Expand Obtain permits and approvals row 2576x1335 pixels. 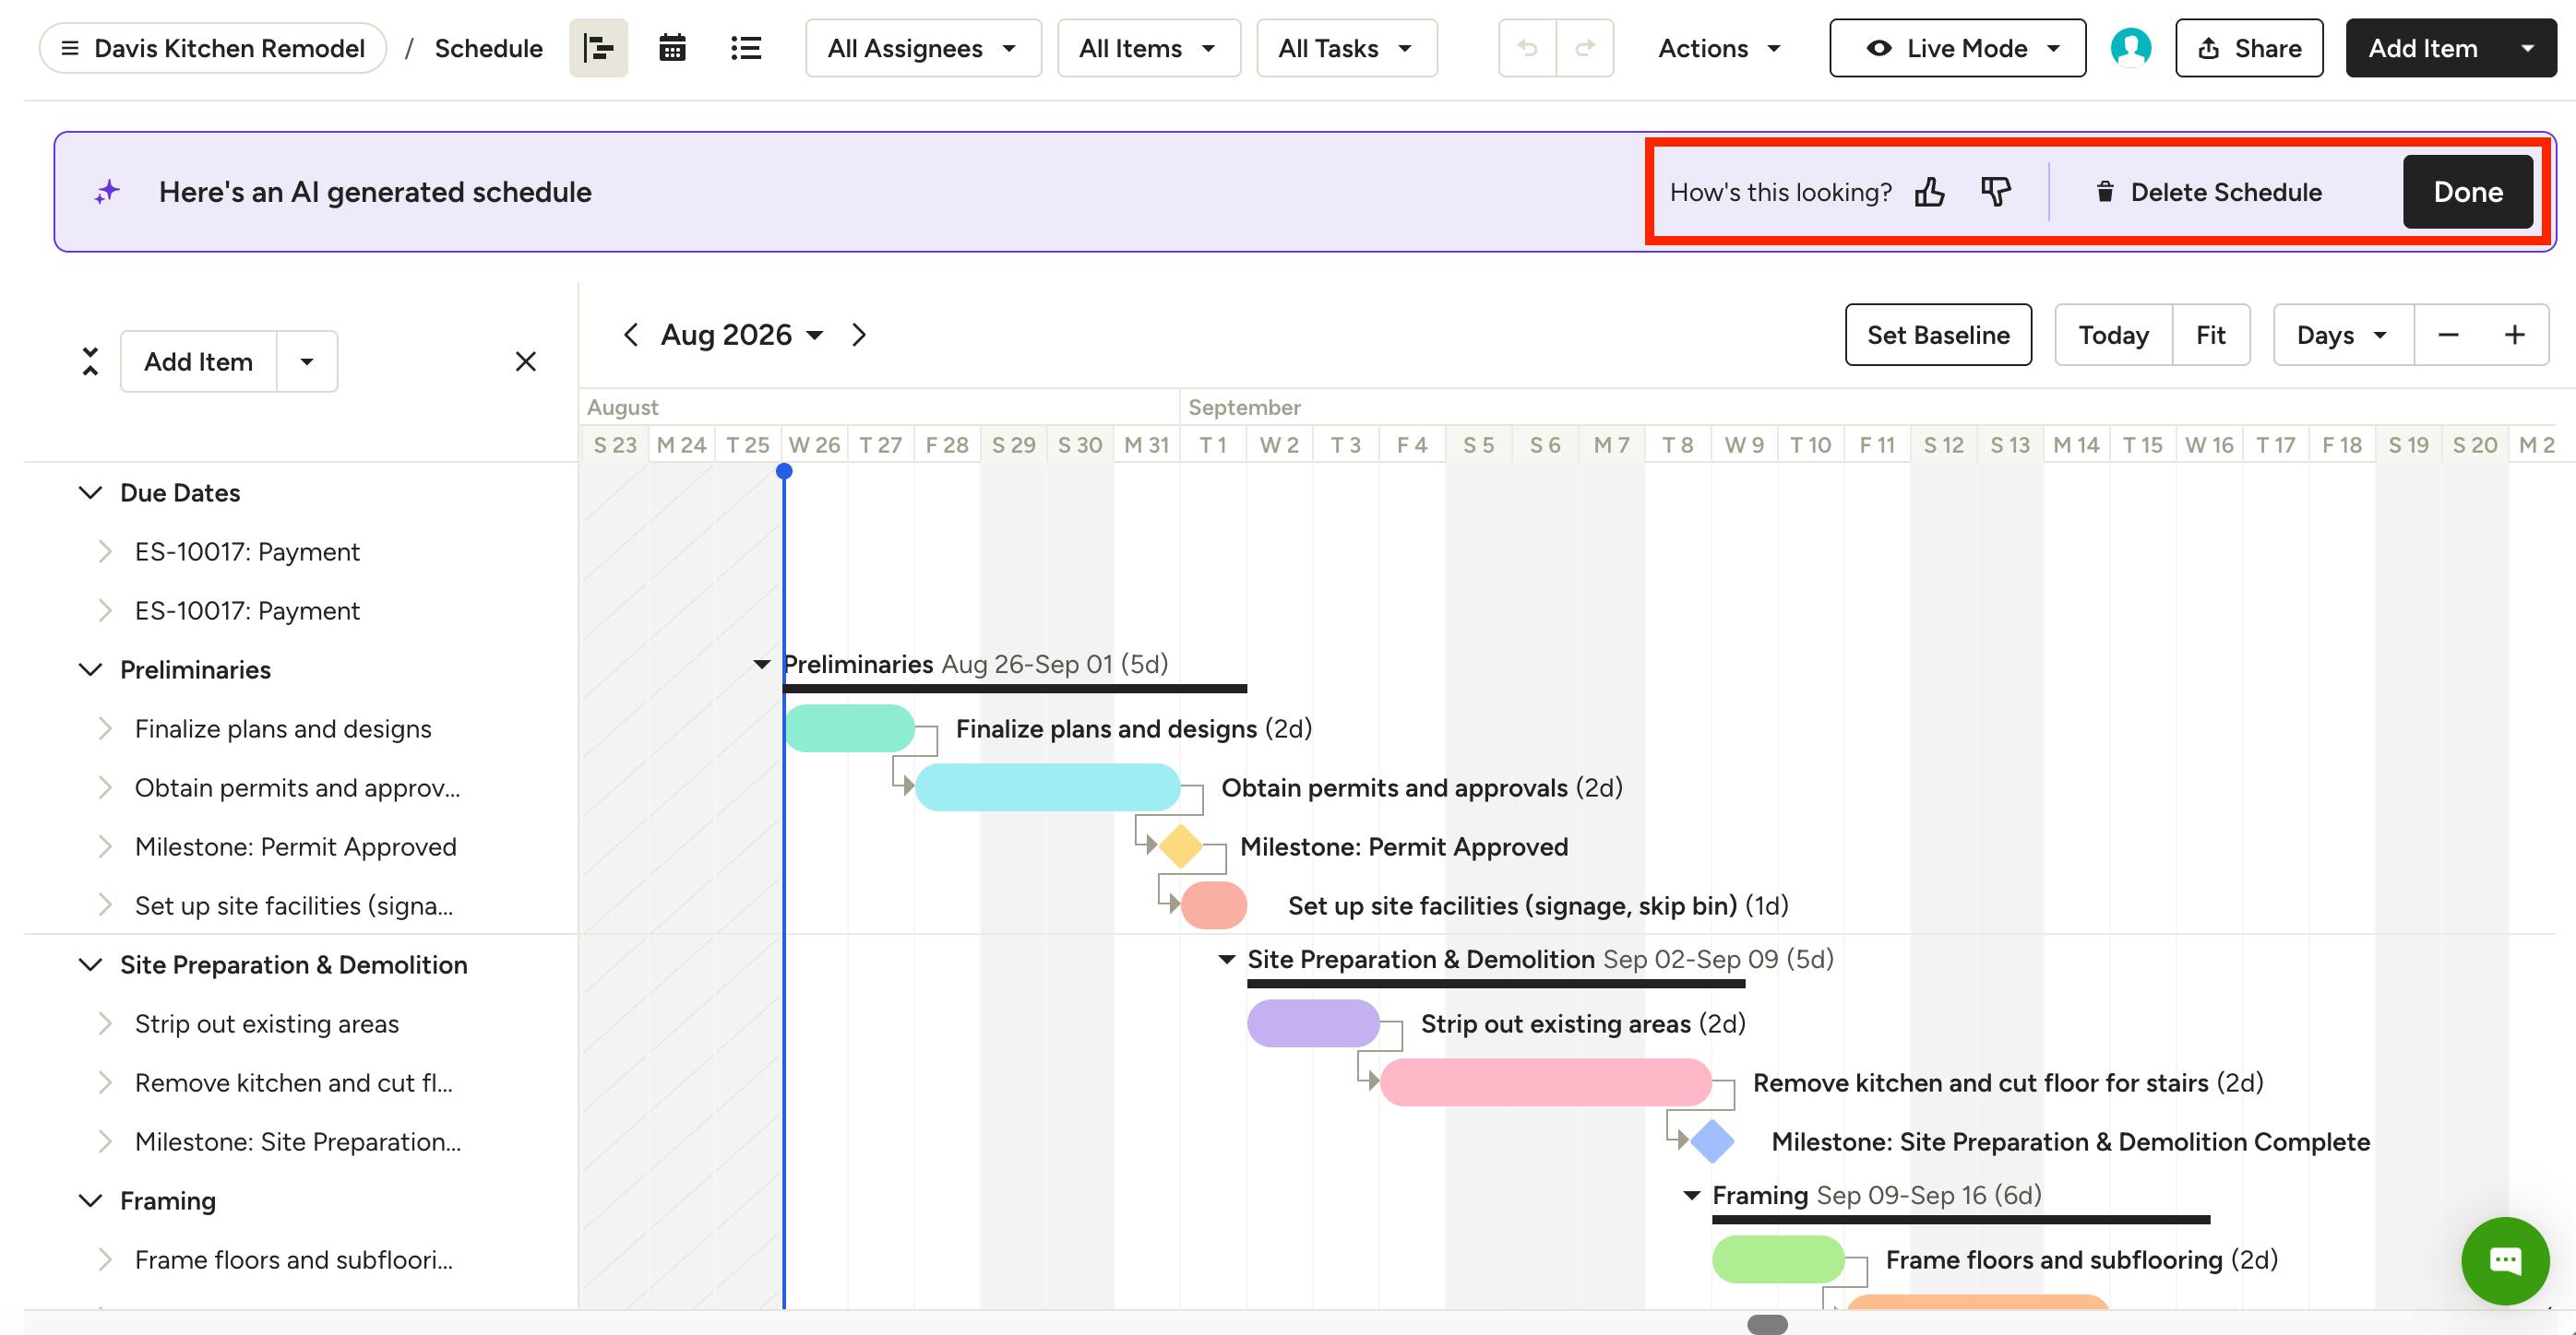click(105, 787)
